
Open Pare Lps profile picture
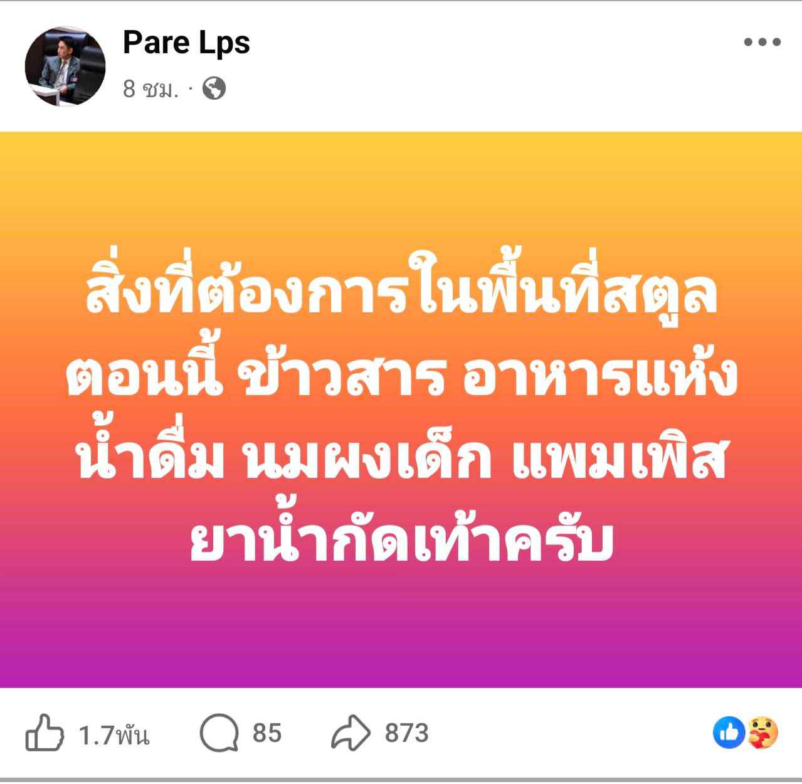[65, 66]
